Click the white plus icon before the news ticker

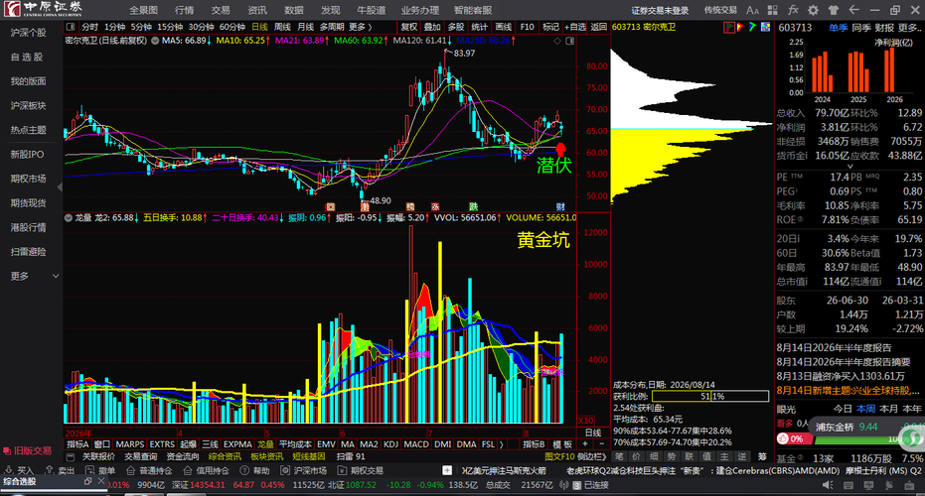pos(447,470)
